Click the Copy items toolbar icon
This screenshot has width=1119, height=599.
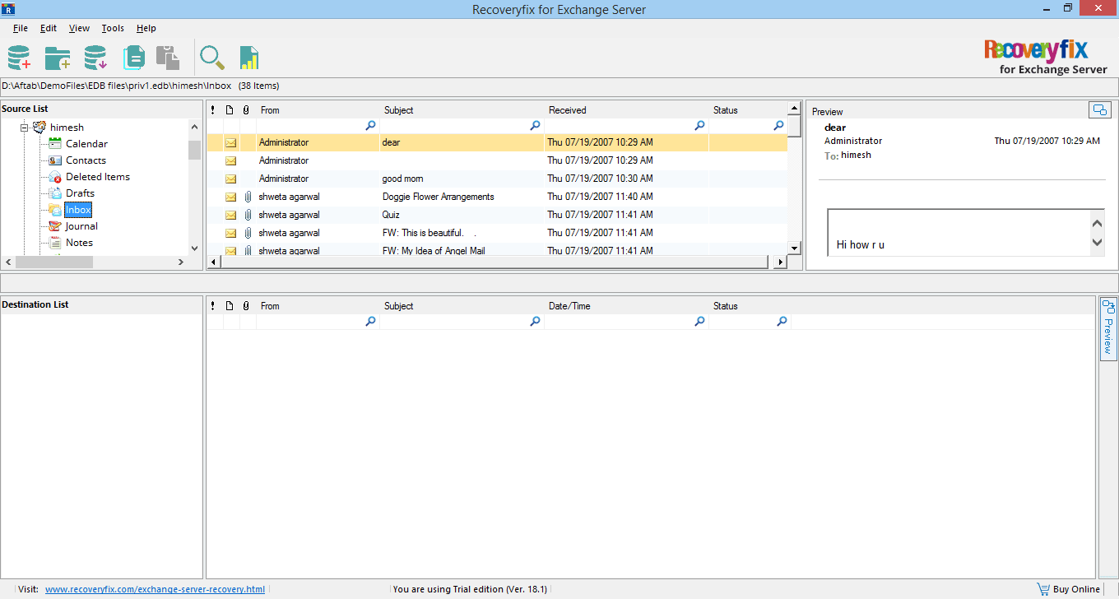(133, 58)
